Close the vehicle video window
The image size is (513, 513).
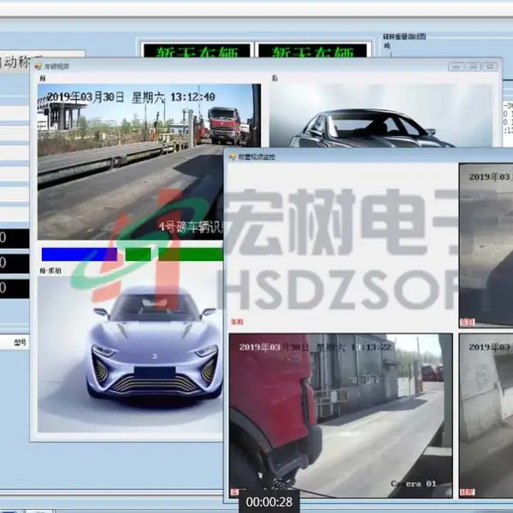pyautogui.click(x=490, y=67)
